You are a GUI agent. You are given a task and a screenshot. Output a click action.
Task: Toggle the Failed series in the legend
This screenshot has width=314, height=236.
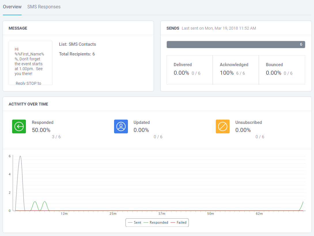click(178, 222)
